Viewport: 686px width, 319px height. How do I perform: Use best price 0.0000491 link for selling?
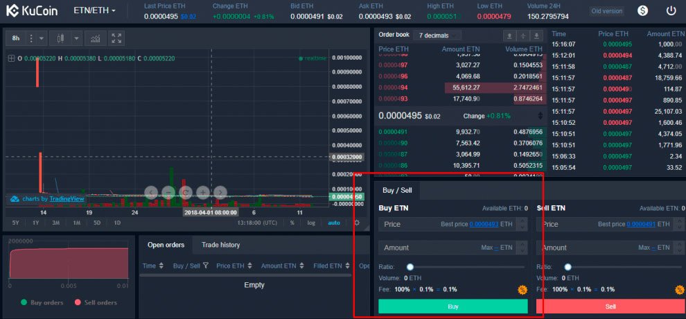pos(641,224)
